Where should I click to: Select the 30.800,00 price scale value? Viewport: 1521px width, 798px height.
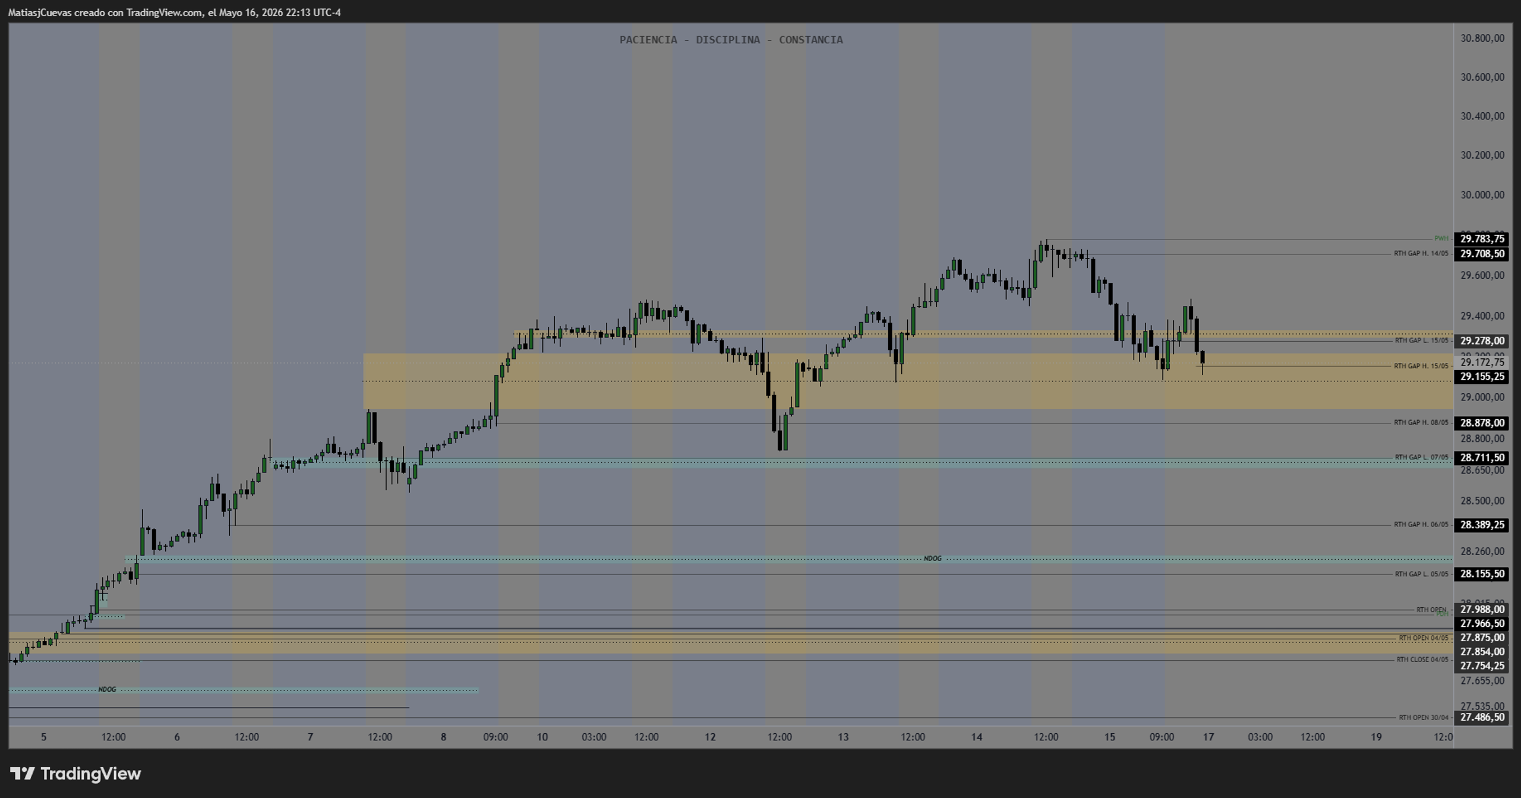1482,39
